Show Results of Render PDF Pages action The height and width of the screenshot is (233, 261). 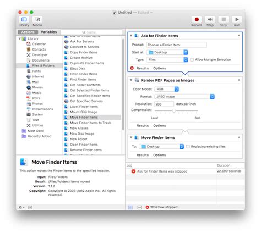click(143, 126)
